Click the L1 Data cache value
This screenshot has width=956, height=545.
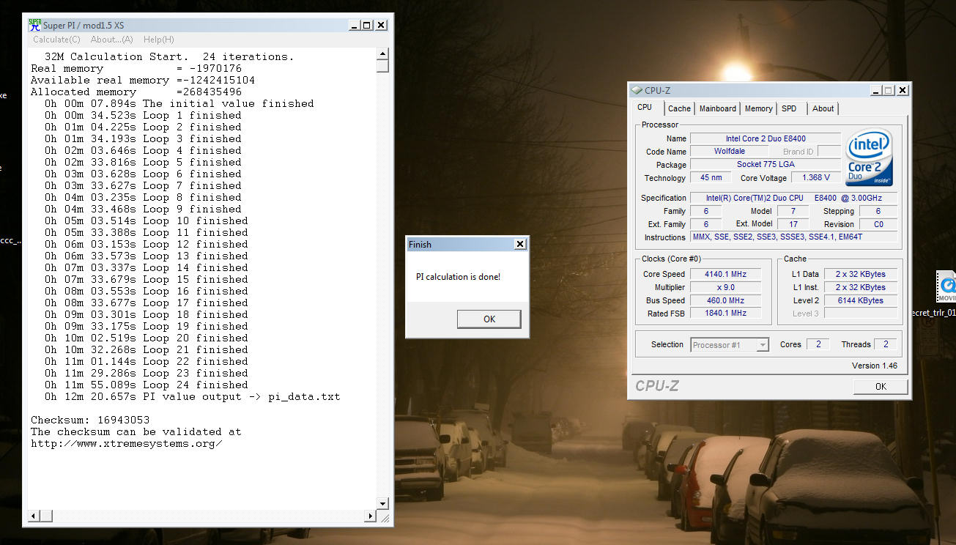click(x=861, y=274)
